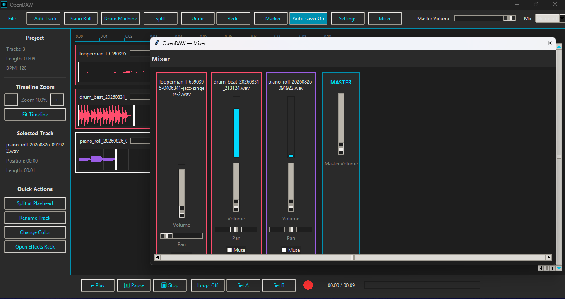Click the drum_beat track volume slider
This screenshot has height=299, width=565.
pyautogui.click(x=139, y=97)
